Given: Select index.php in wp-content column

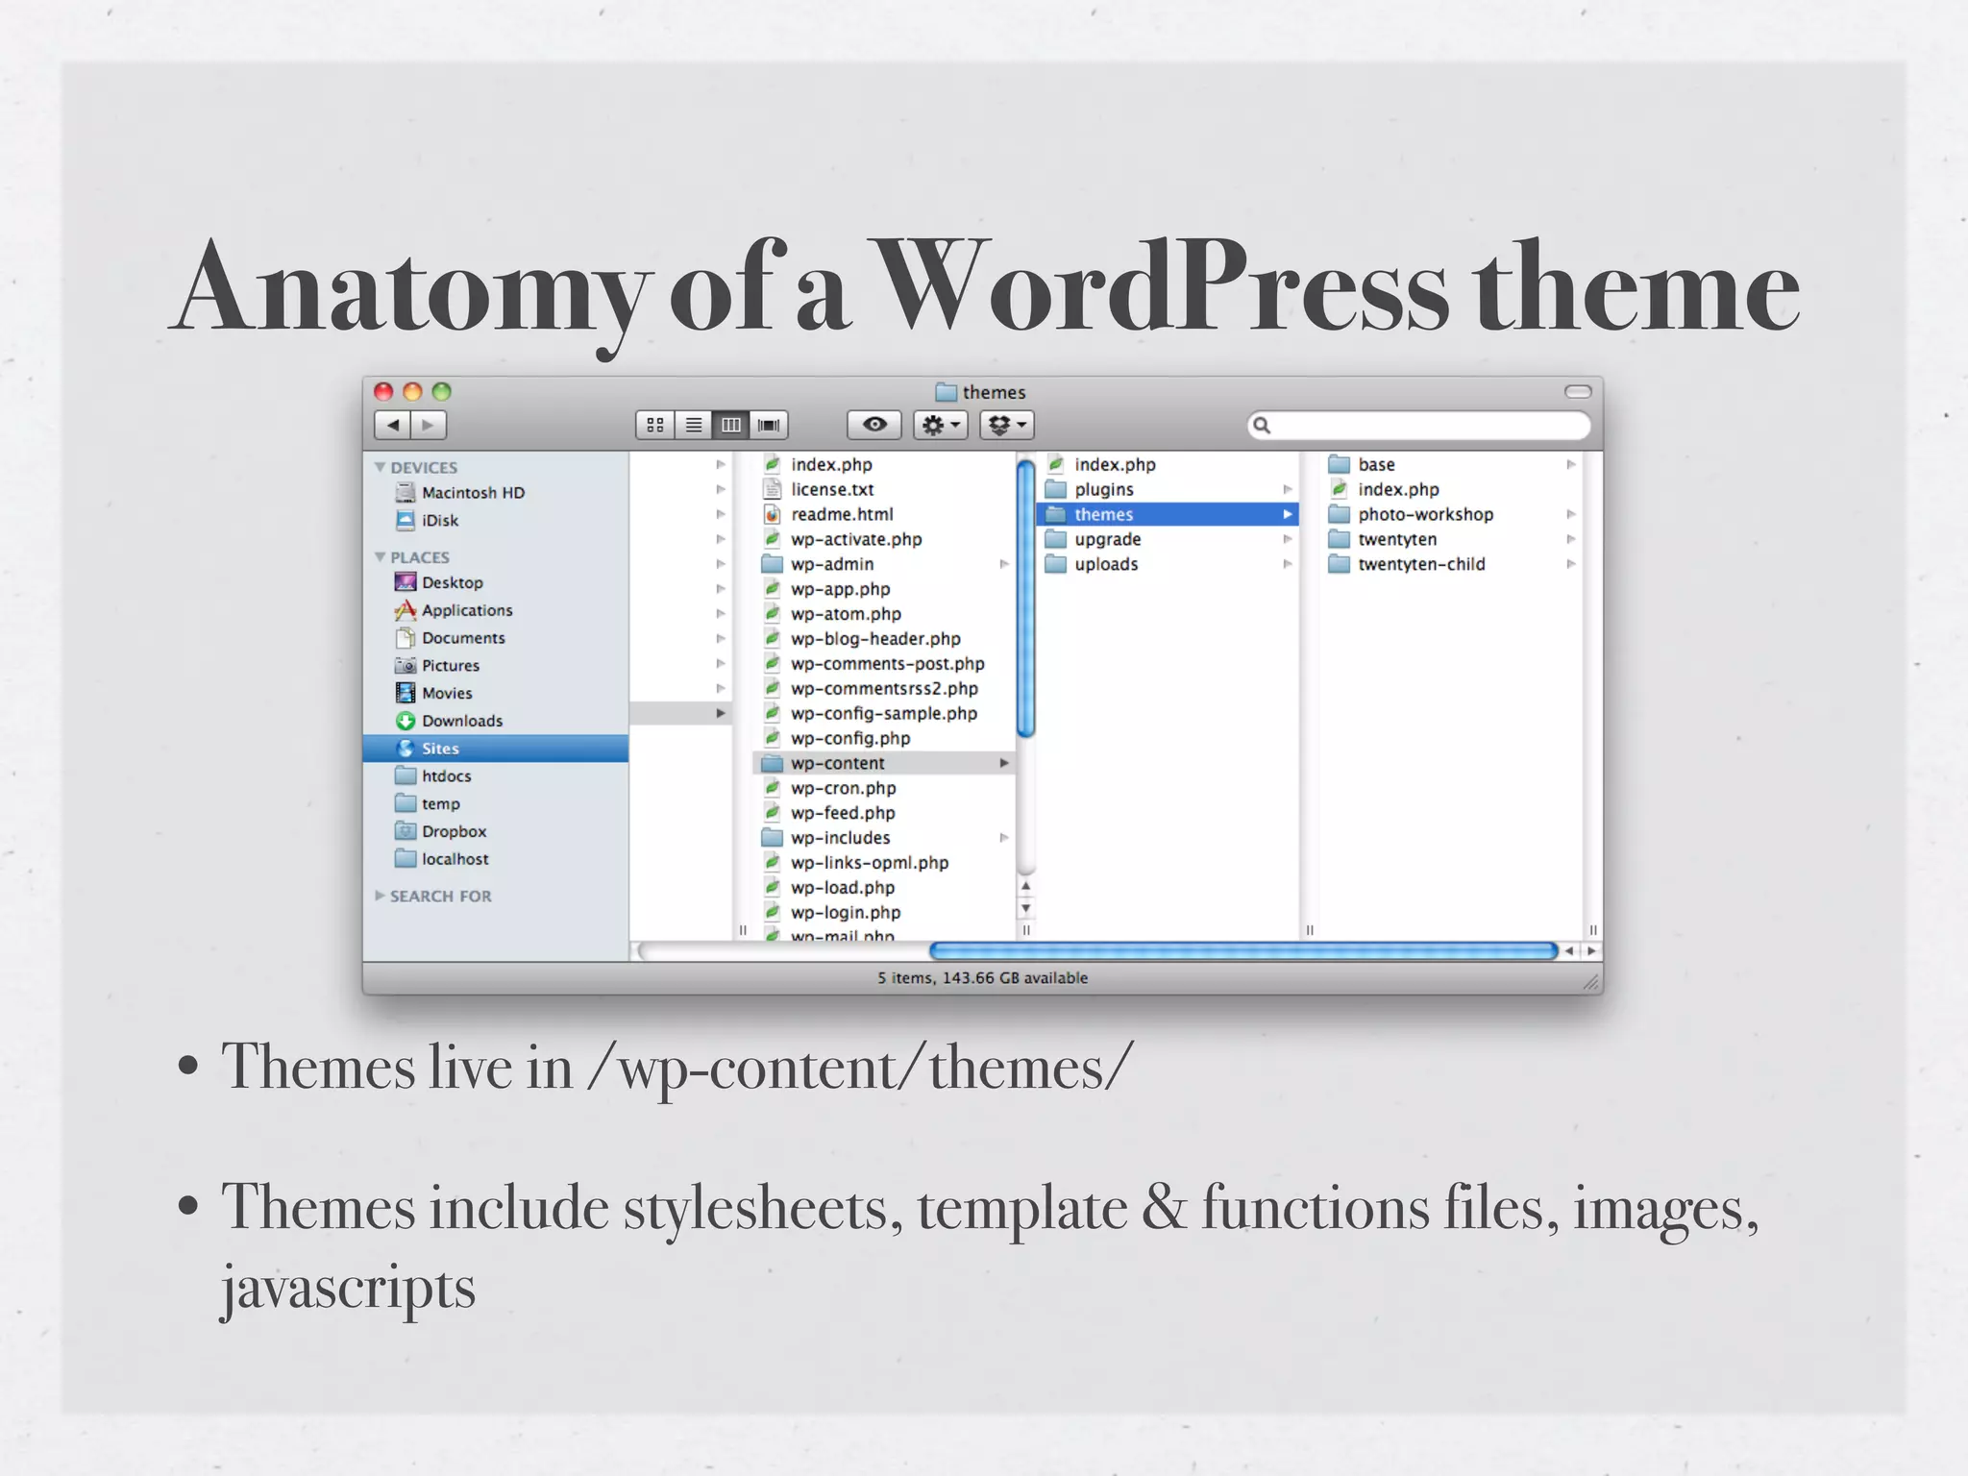Looking at the screenshot, I should click(1101, 464).
